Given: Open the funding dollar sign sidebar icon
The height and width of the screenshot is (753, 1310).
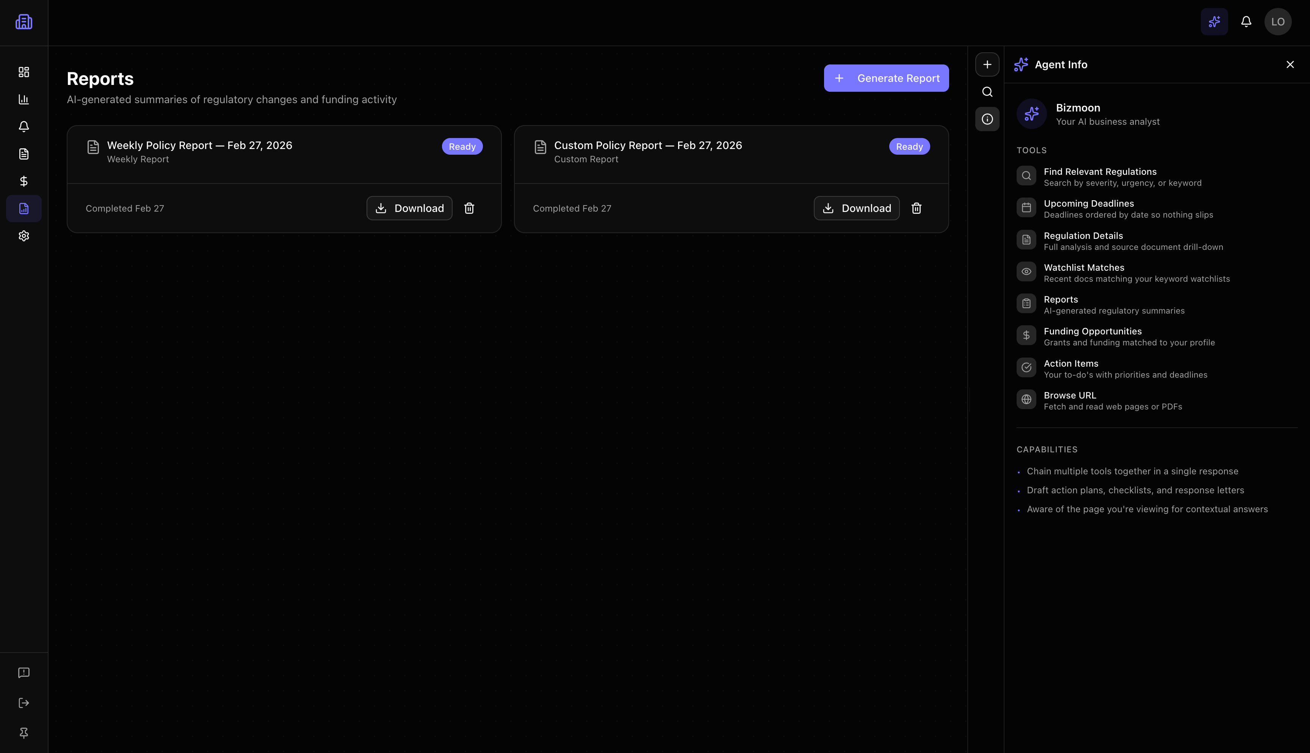Looking at the screenshot, I should click(x=24, y=181).
